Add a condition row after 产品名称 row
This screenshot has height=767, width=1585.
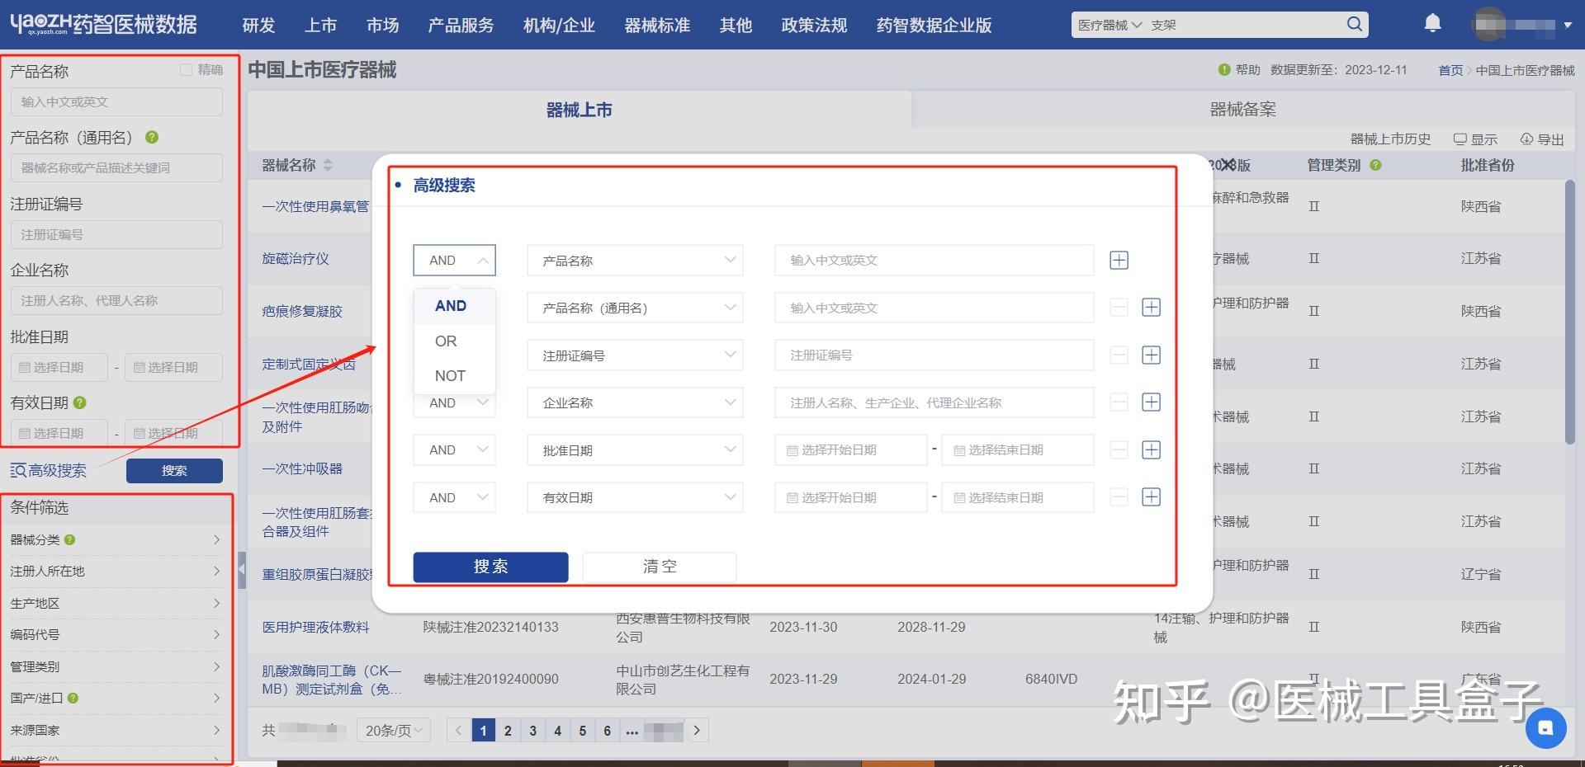(x=1119, y=261)
